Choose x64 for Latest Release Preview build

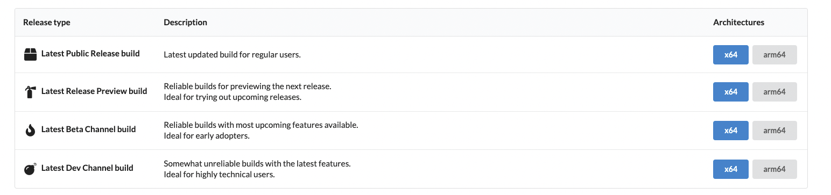[x=730, y=92]
